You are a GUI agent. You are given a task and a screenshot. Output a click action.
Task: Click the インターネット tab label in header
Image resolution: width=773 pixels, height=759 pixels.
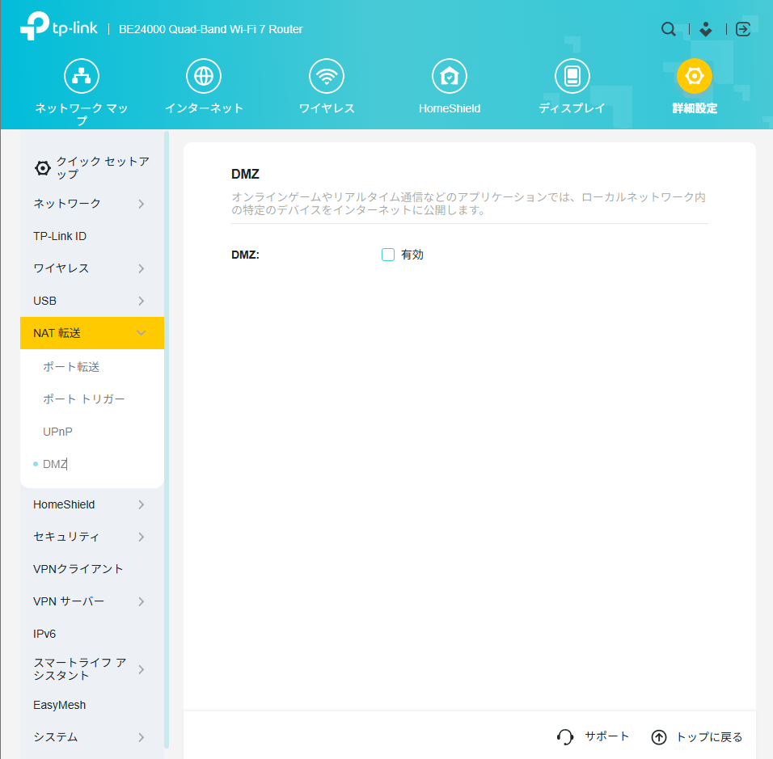point(204,108)
